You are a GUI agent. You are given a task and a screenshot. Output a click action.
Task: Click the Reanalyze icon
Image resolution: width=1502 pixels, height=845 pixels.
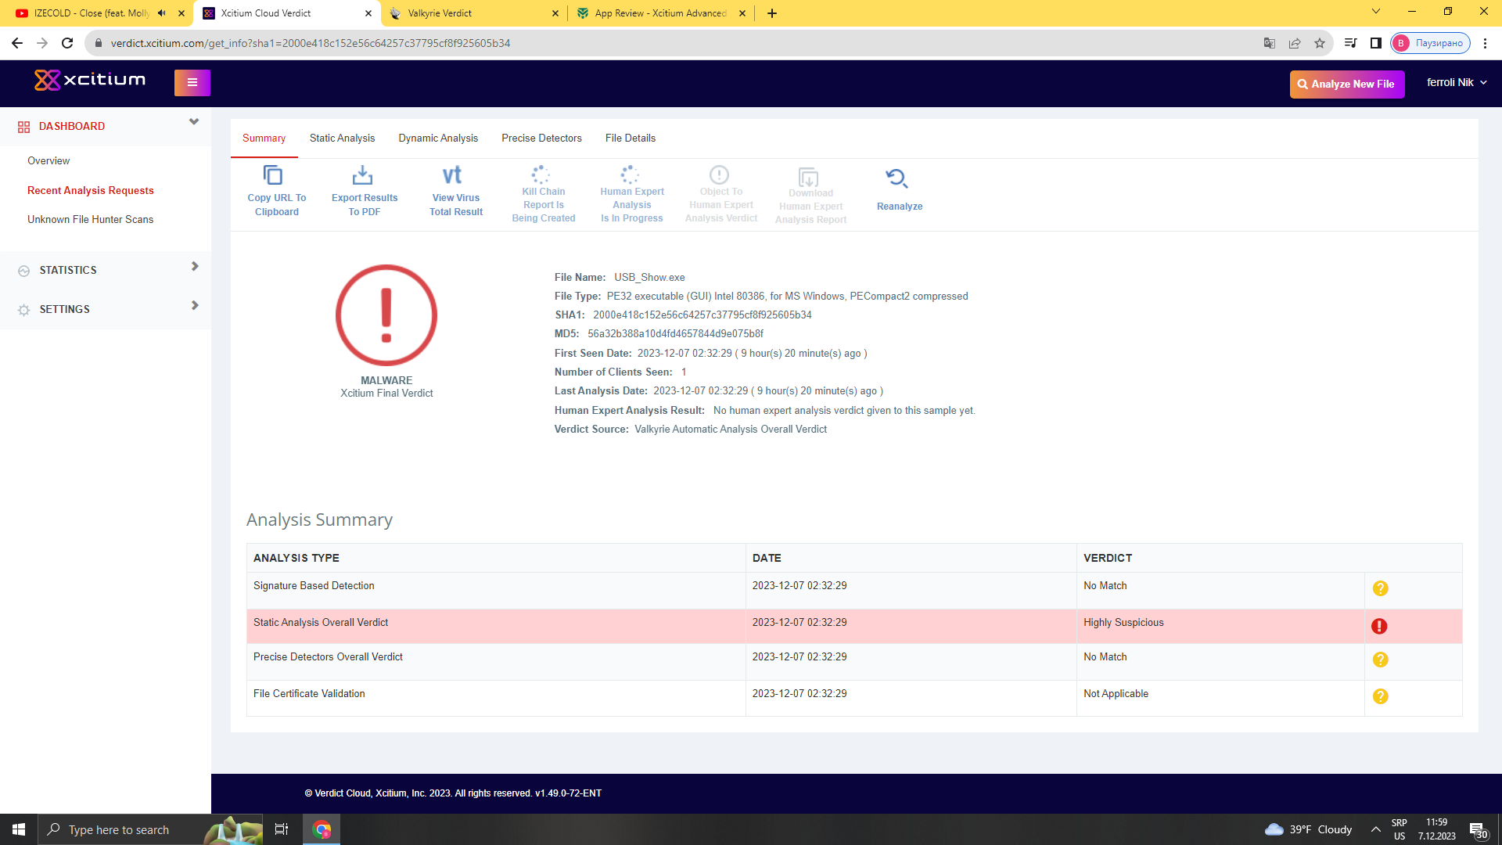tap(897, 178)
